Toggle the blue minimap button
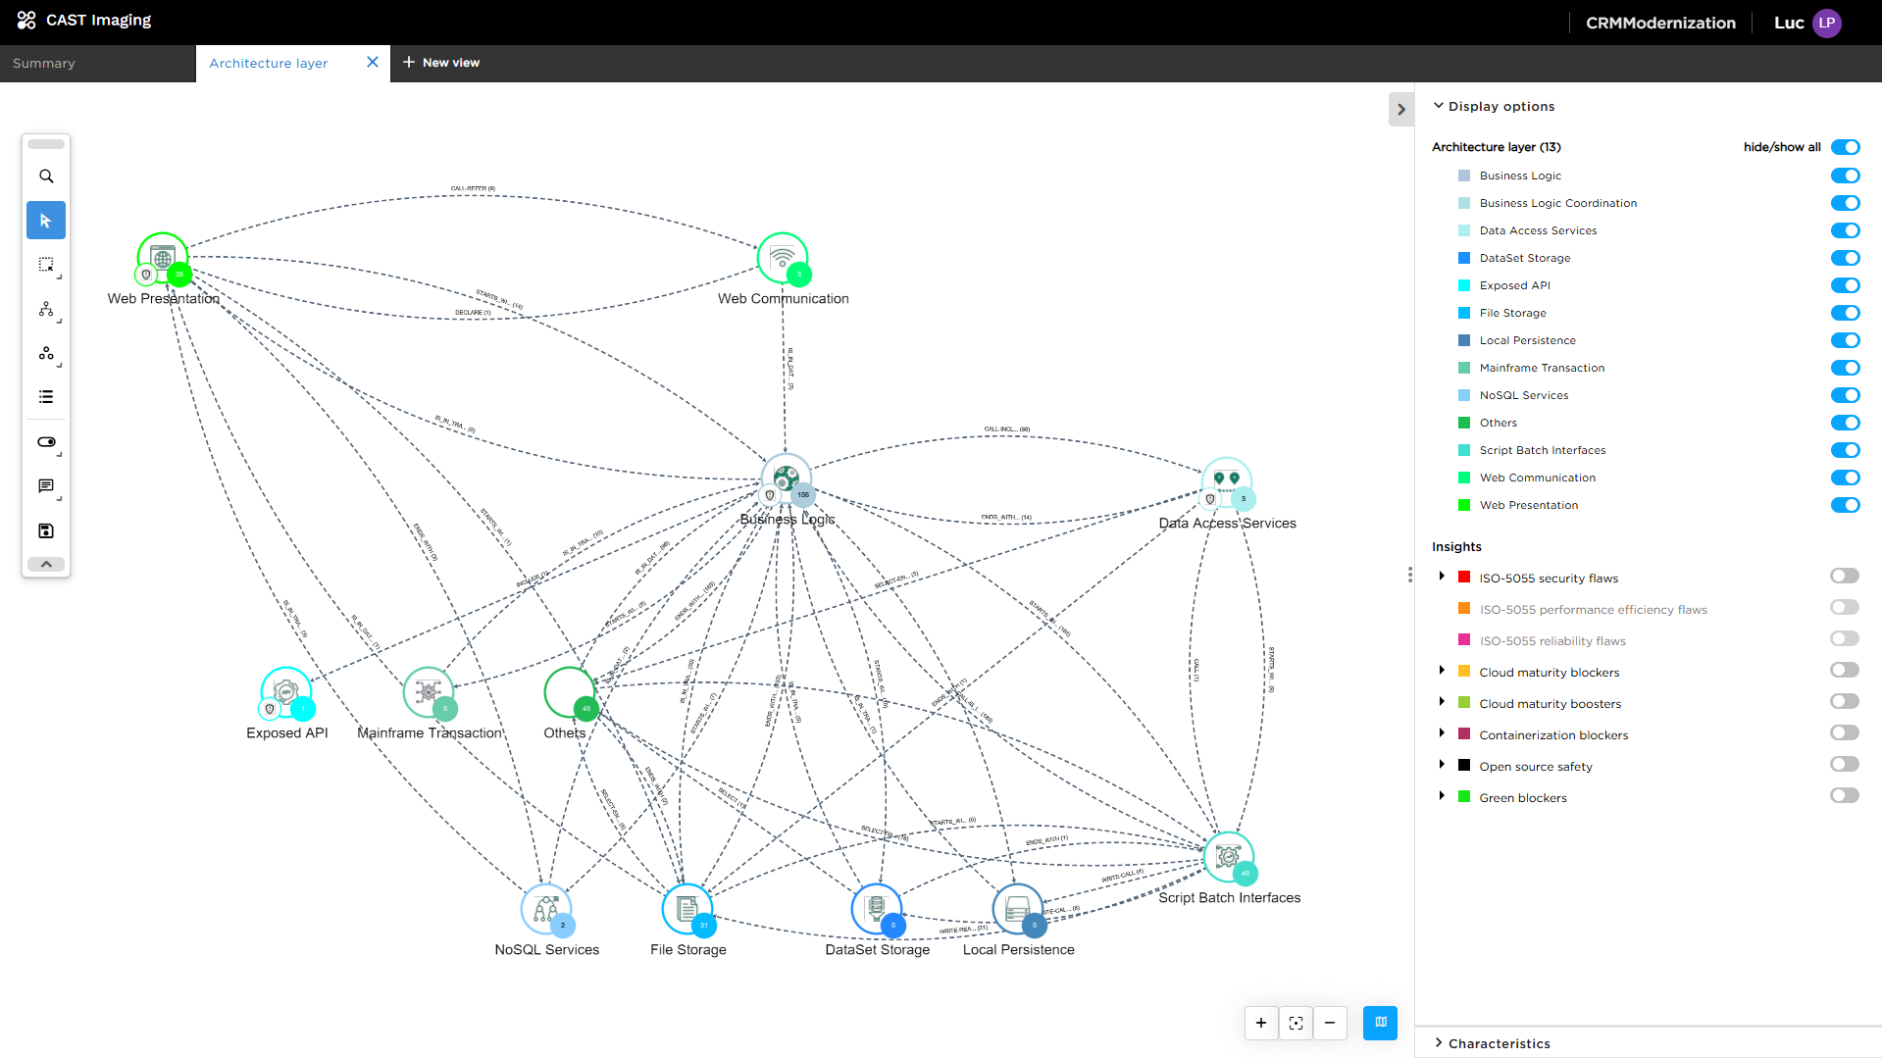This screenshot has height=1058, width=1882. click(x=1380, y=1023)
